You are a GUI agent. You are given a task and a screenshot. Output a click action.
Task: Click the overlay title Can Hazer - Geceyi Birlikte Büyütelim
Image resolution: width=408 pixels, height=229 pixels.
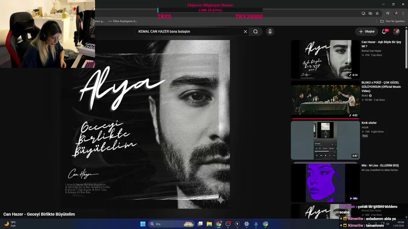pyautogui.click(x=39, y=214)
